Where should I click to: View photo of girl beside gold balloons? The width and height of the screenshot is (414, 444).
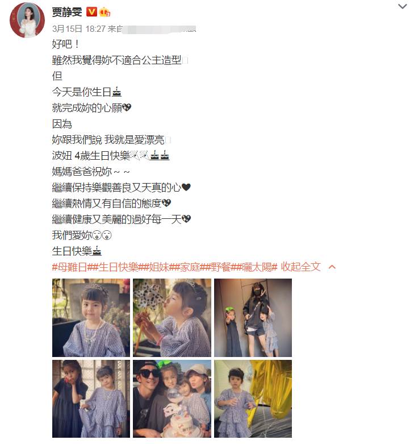coord(253,399)
